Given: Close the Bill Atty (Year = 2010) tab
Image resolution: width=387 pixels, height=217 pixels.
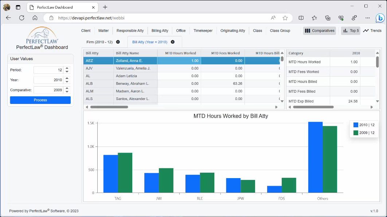Looking at the screenshot, I should click(x=173, y=42).
